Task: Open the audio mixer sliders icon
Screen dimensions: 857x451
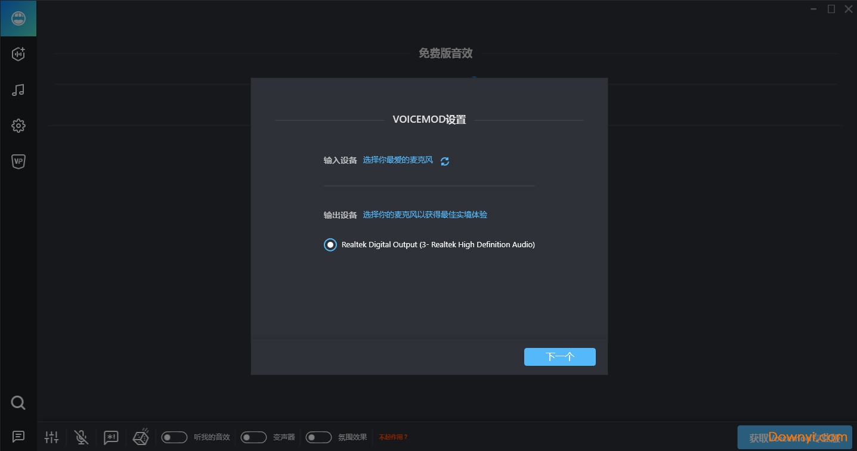Action: pos(51,437)
